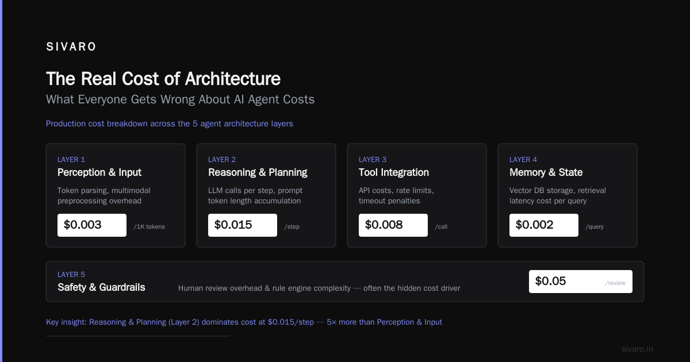Click the "LAYER 2" label
This screenshot has width=690, height=362.
pos(222,160)
